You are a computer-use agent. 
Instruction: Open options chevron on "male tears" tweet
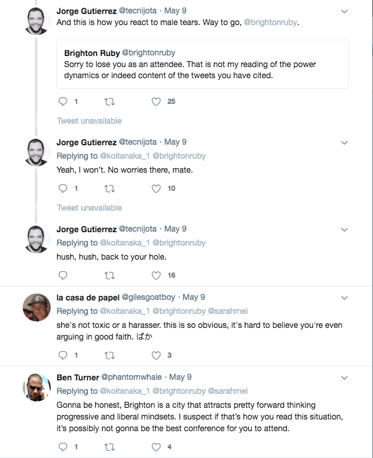tap(344, 12)
